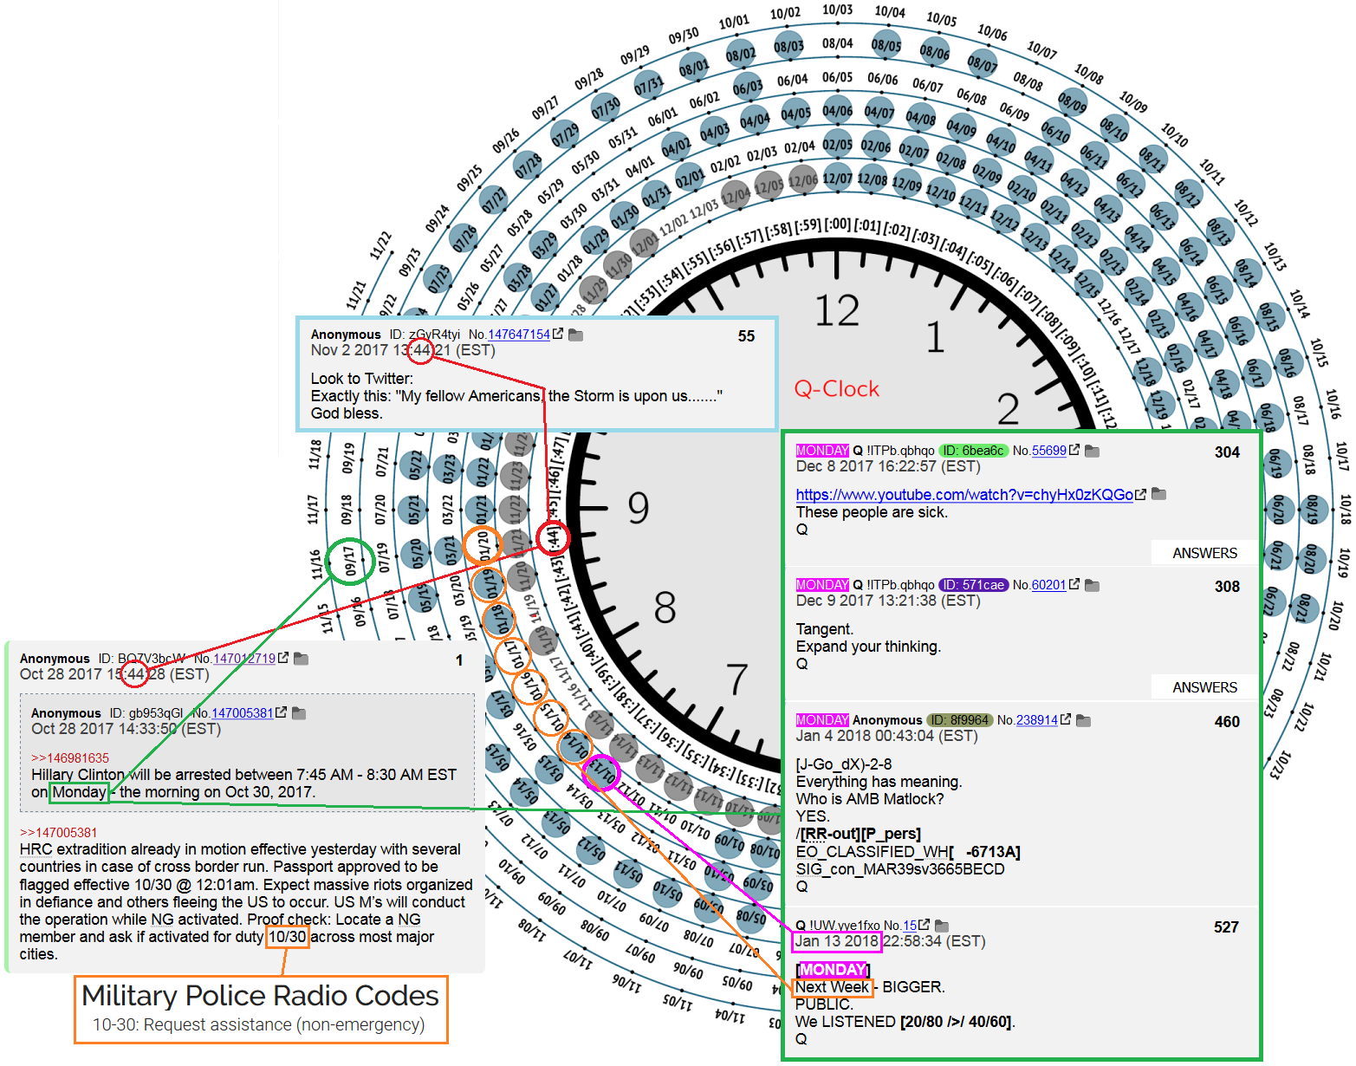1356x1066 pixels.
Task: Select the [:44] minute marker on clock
Action: point(552,537)
